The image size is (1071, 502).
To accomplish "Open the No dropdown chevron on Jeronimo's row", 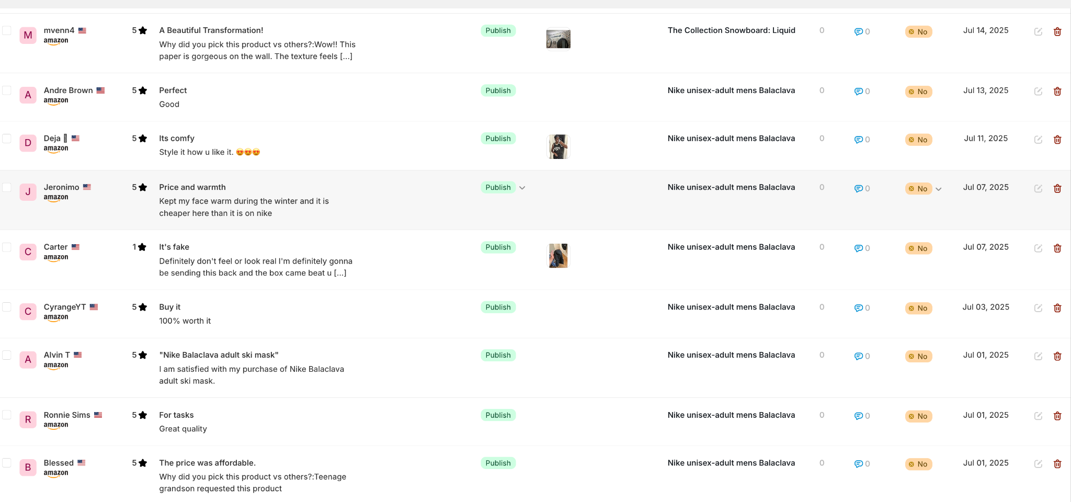I will [x=939, y=189].
